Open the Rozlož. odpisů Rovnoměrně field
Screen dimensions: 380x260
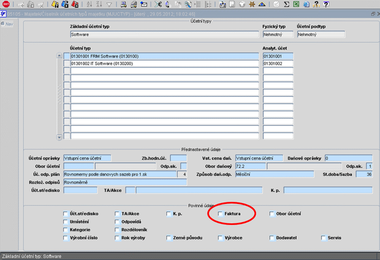point(125,182)
